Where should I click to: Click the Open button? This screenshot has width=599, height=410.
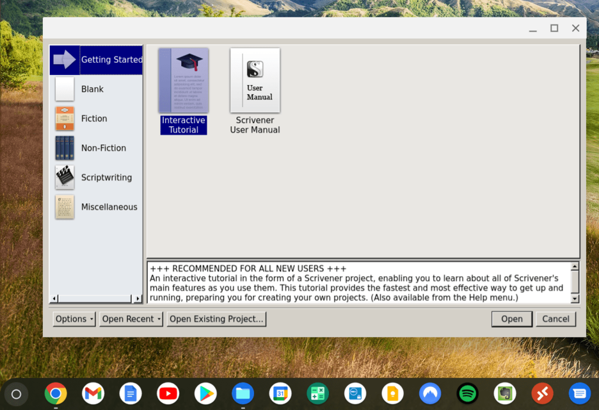512,319
